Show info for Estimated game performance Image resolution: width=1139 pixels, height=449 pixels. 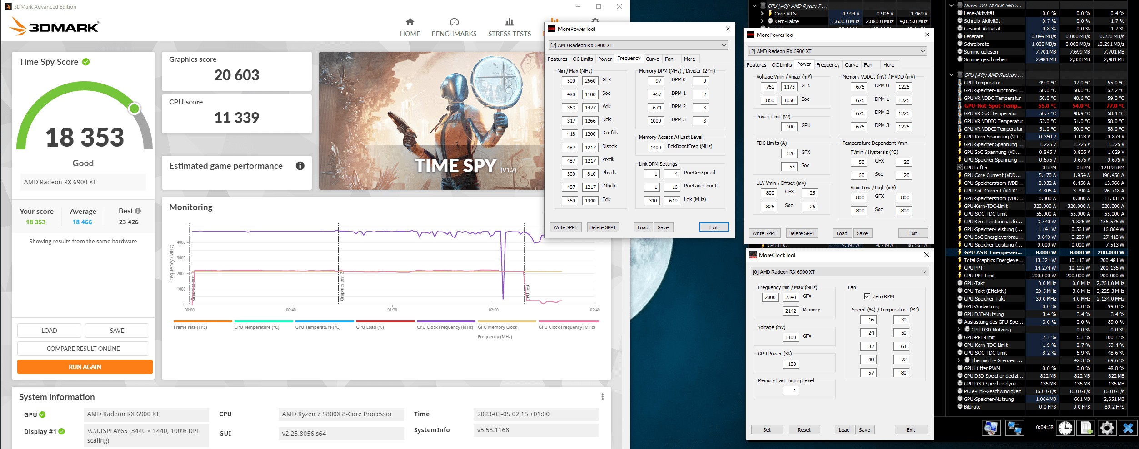click(x=300, y=166)
